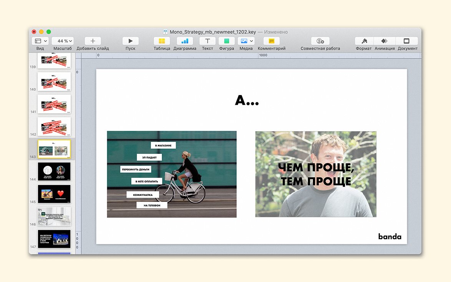The width and height of the screenshot is (451, 282).
Task: Add a text box with Текст
Action: tap(207, 41)
